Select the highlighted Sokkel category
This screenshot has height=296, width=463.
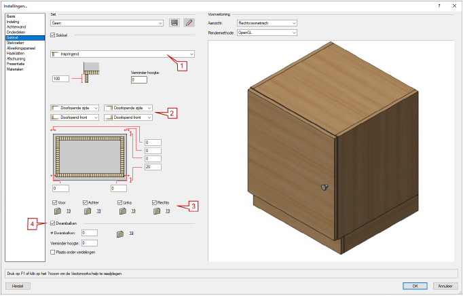pos(25,37)
